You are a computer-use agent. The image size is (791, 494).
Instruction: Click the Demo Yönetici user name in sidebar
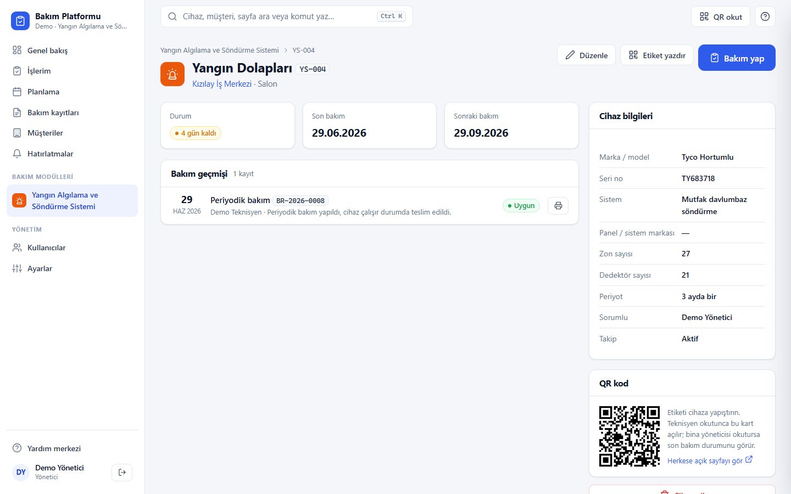click(x=59, y=468)
